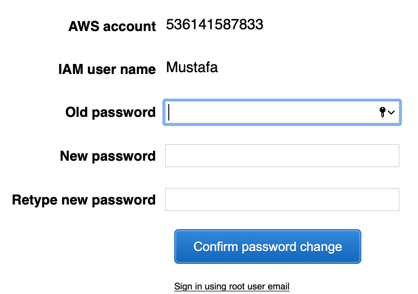Place cursor in the empty New password box
Screen dimensions: 418x294
tap(282, 156)
